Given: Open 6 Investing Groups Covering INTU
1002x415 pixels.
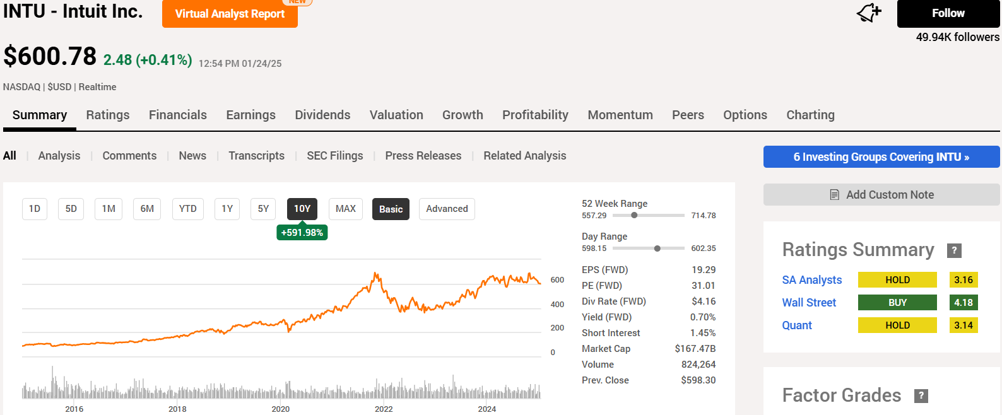Looking at the screenshot, I should pos(881,157).
